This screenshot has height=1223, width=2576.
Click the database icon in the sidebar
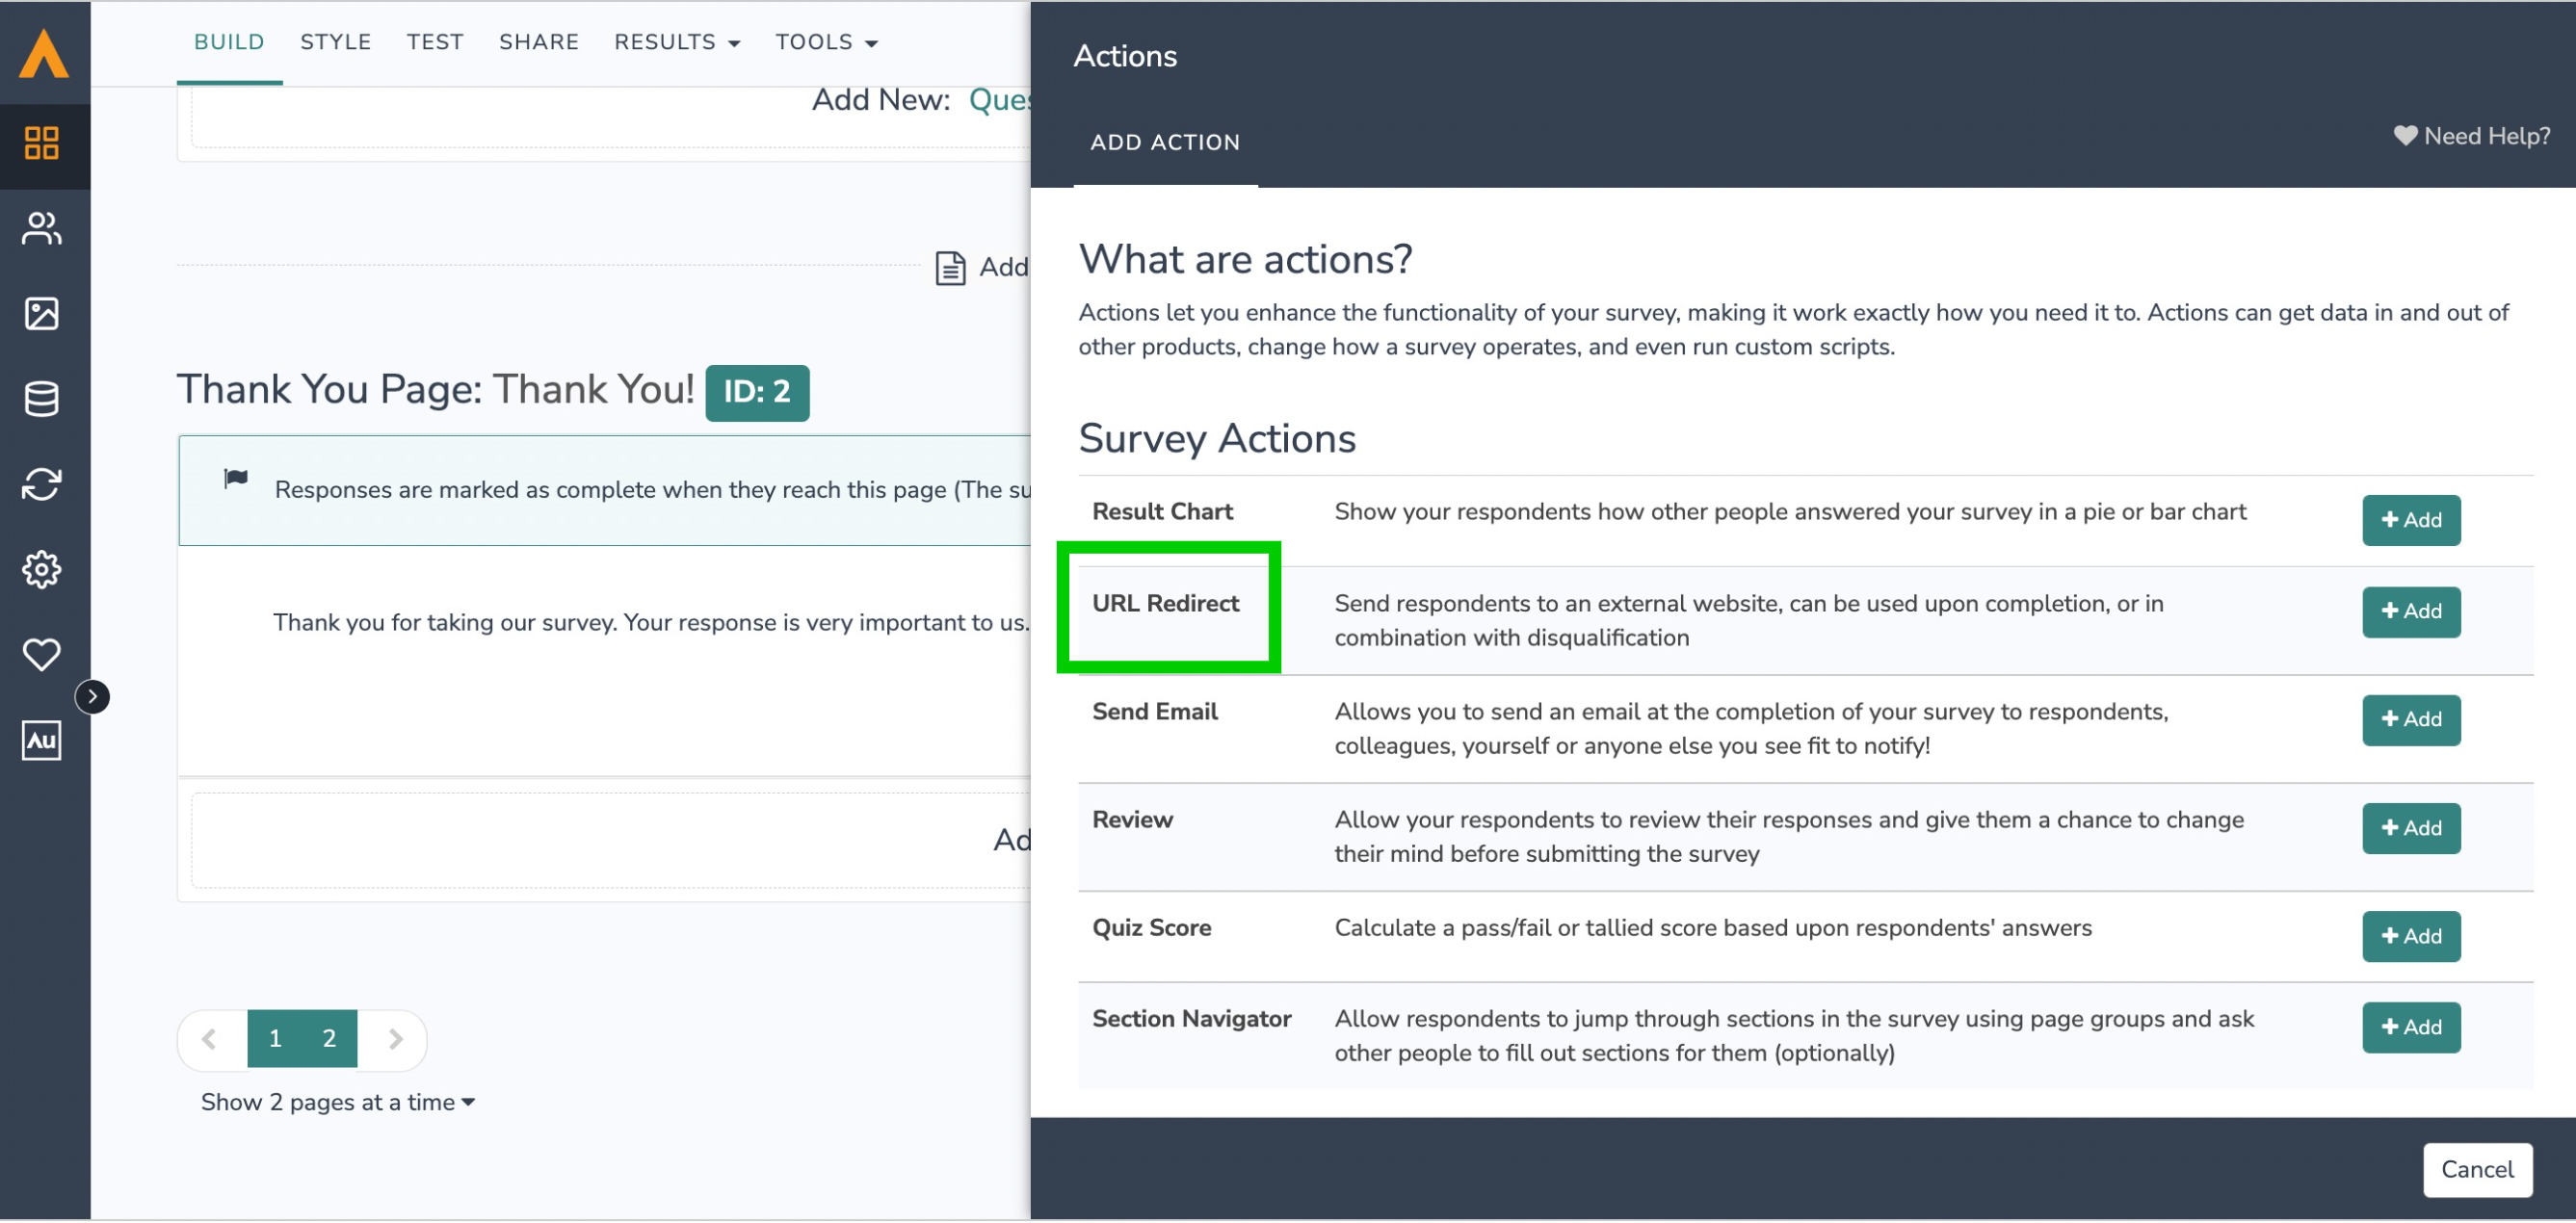(x=43, y=399)
